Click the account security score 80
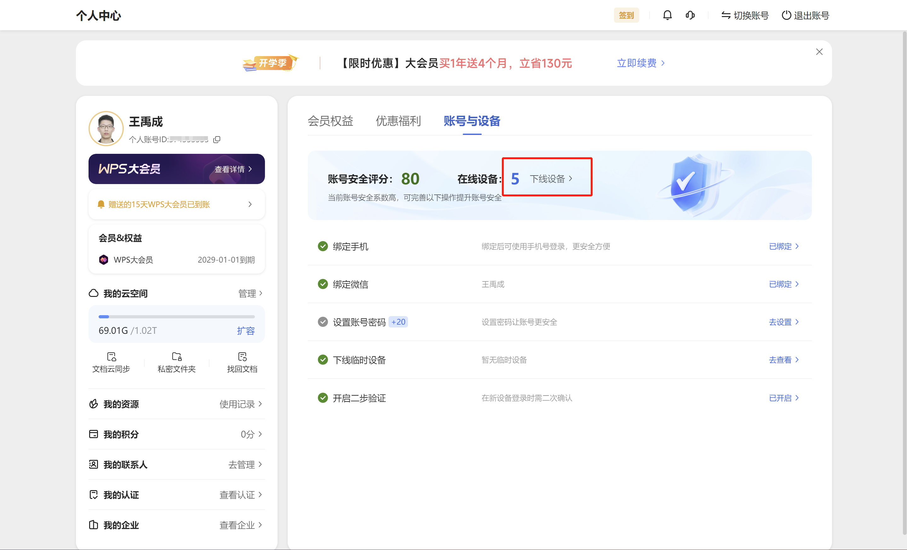This screenshot has height=550, width=907. click(x=410, y=179)
